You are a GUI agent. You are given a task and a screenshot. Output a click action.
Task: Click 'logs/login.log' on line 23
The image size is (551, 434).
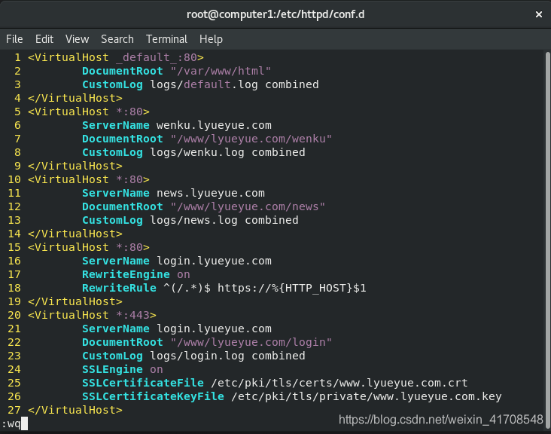pyautogui.click(x=197, y=356)
